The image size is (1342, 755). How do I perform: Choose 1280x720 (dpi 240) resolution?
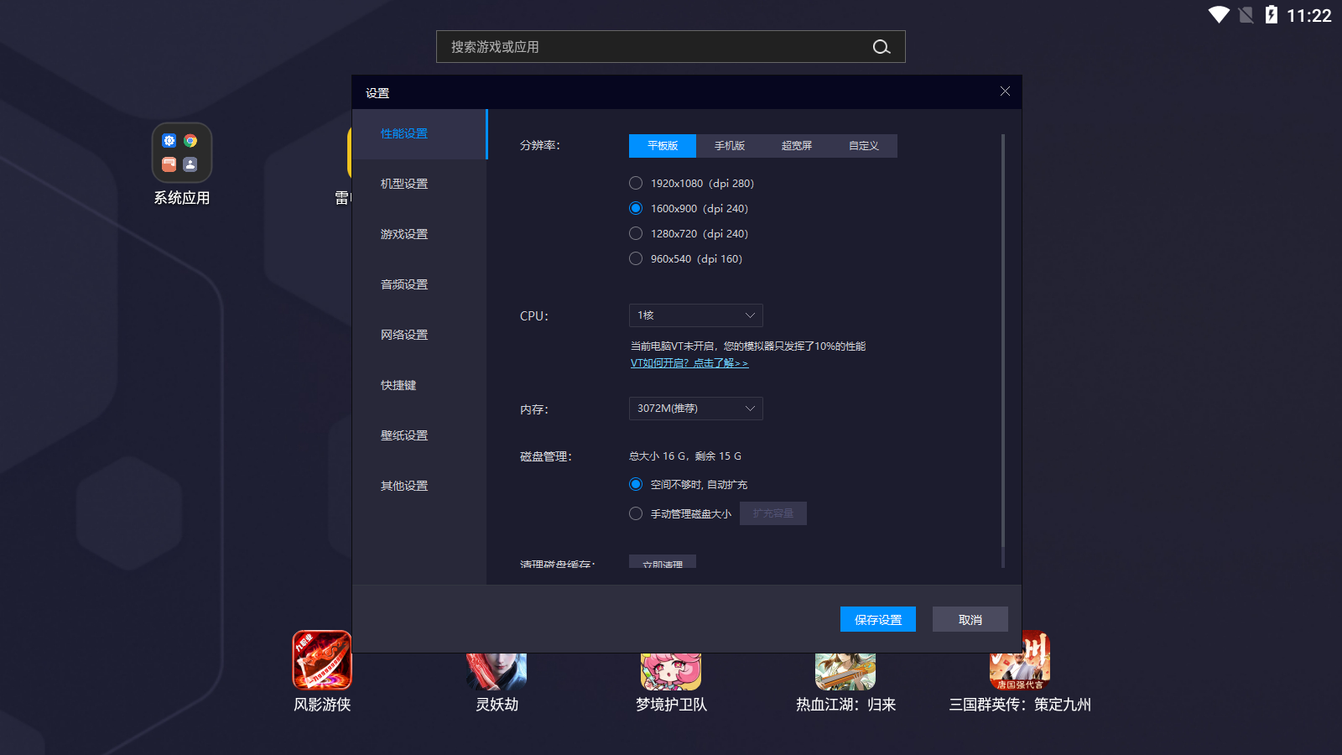pyautogui.click(x=636, y=233)
